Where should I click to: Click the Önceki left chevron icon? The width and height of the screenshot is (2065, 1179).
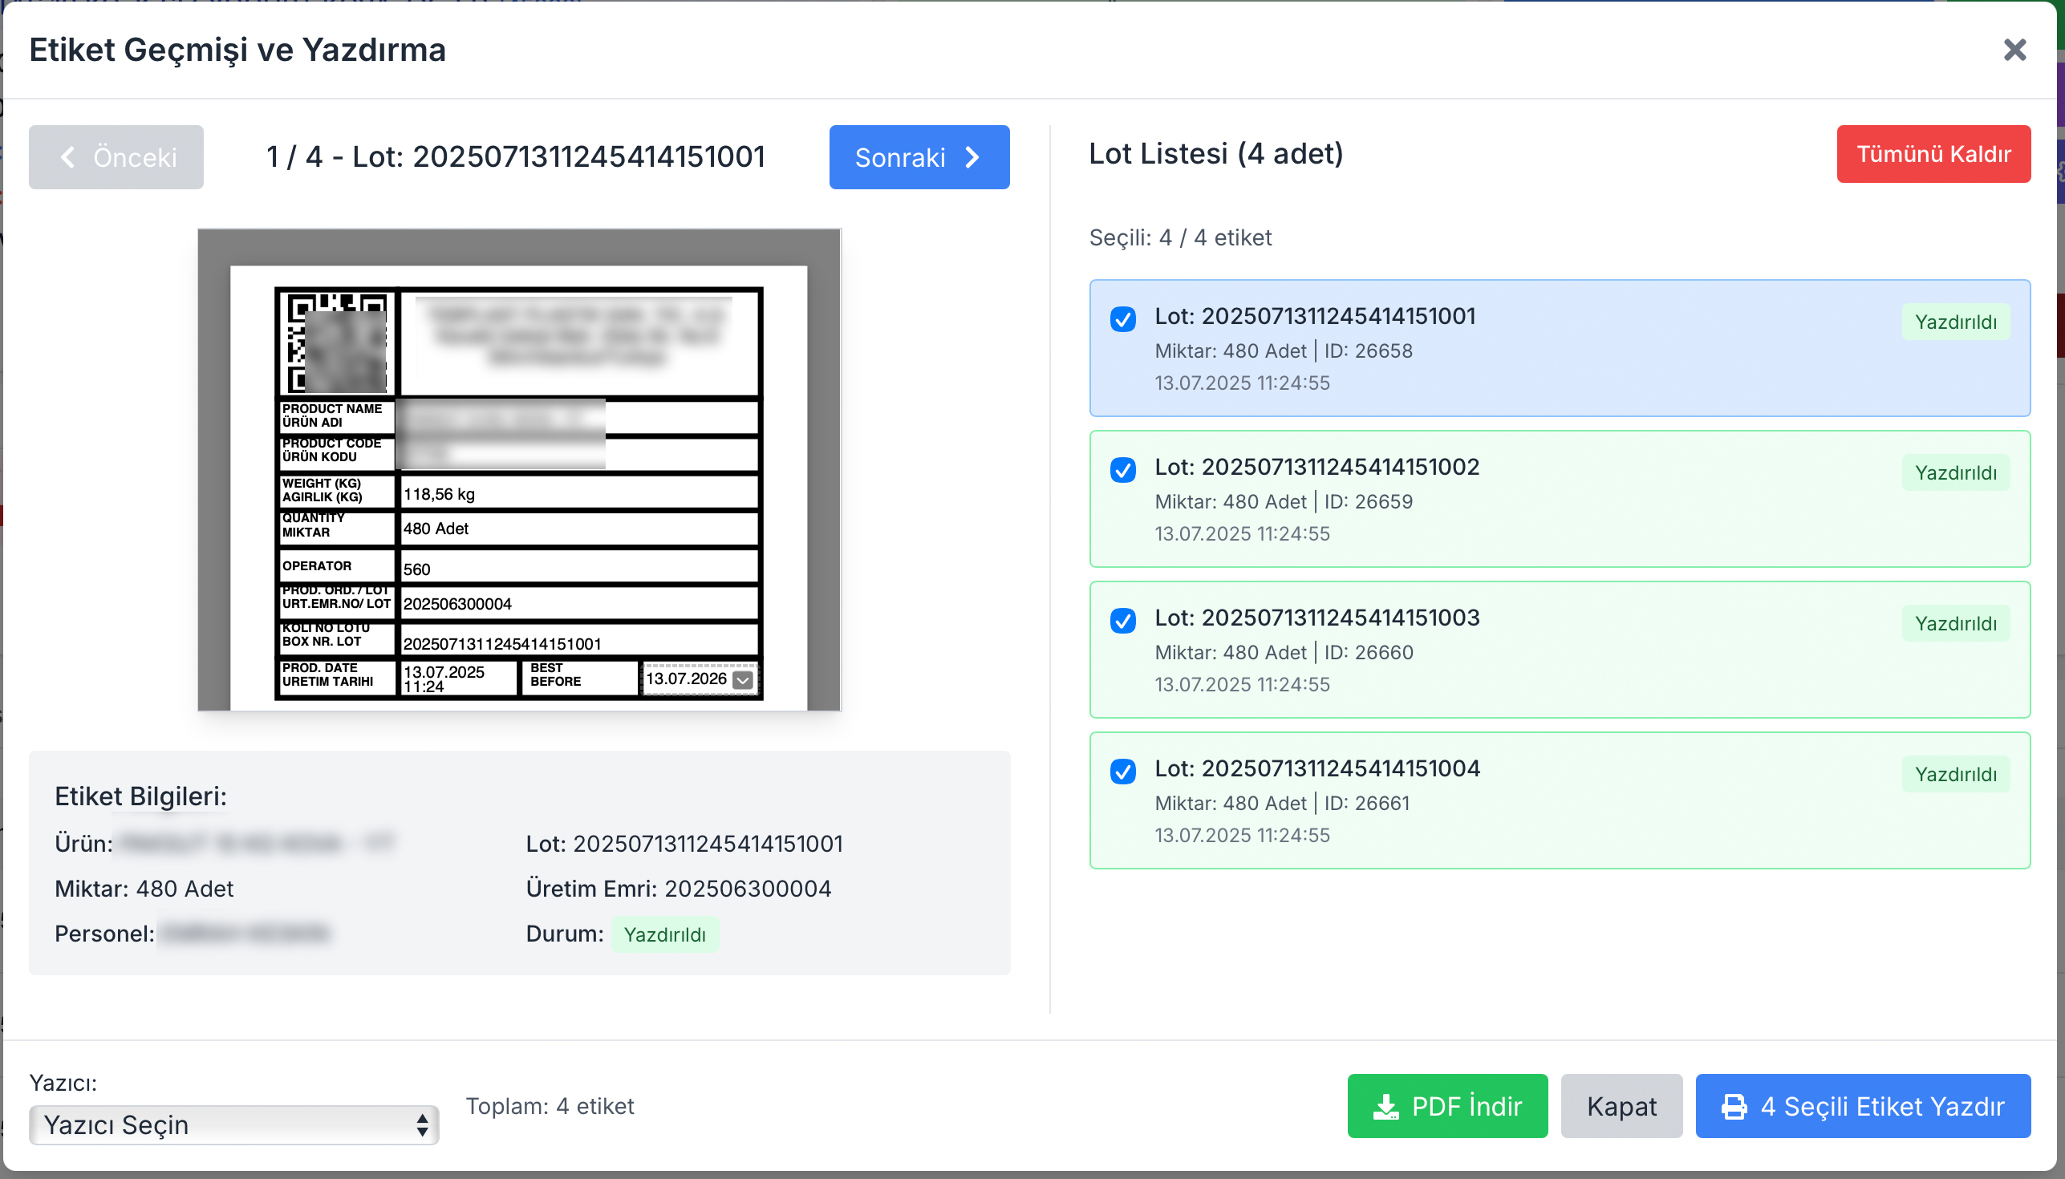68,157
